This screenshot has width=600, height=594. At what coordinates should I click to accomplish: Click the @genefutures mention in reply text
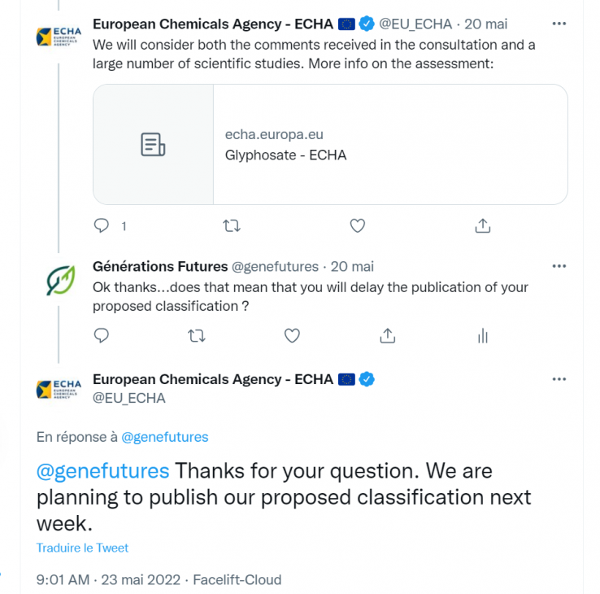pyautogui.click(x=103, y=470)
